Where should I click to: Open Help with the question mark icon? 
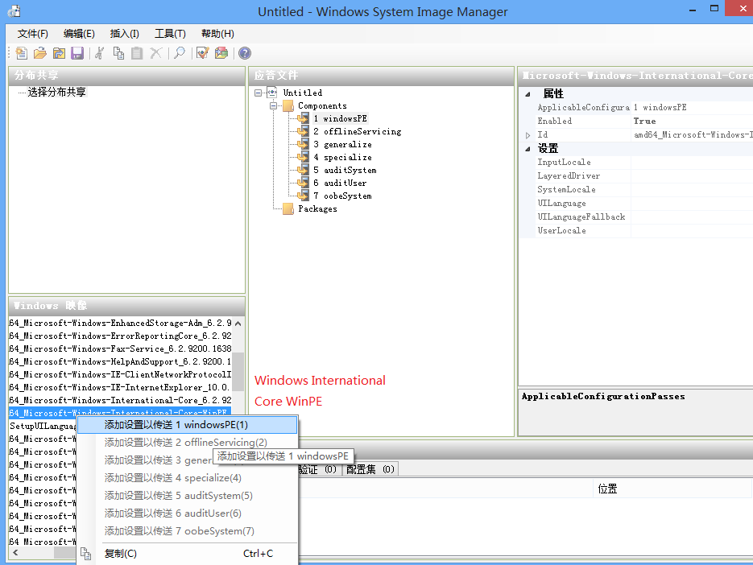(245, 53)
